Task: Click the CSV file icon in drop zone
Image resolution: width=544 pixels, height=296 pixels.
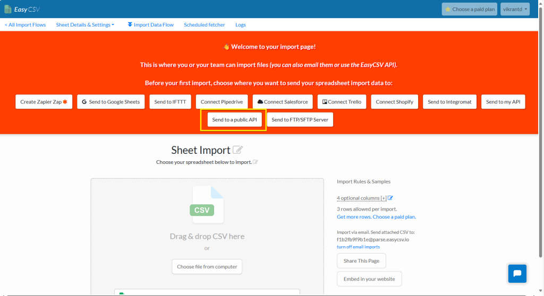Action: coord(207,205)
